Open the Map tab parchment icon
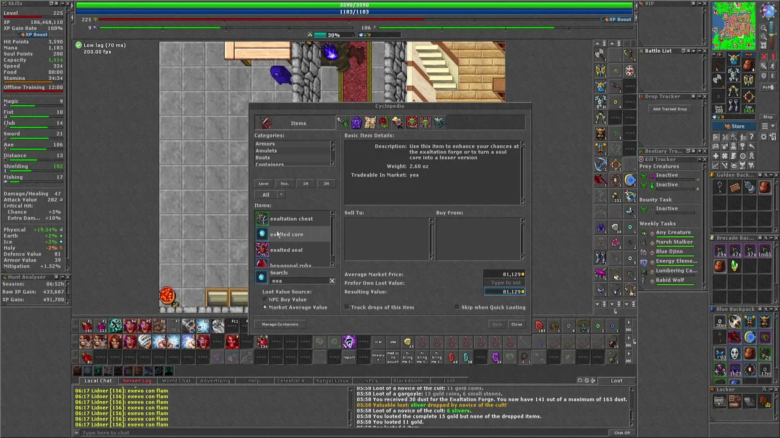This screenshot has width=780, height=438. click(370, 123)
